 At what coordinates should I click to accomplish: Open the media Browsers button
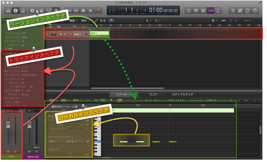click(x=255, y=11)
